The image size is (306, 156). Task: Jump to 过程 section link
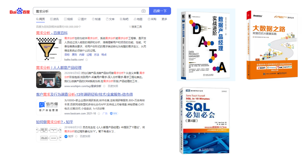pyautogui.click(x=89, y=55)
